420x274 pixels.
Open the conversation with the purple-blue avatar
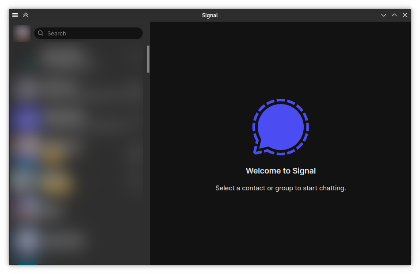[78, 118]
